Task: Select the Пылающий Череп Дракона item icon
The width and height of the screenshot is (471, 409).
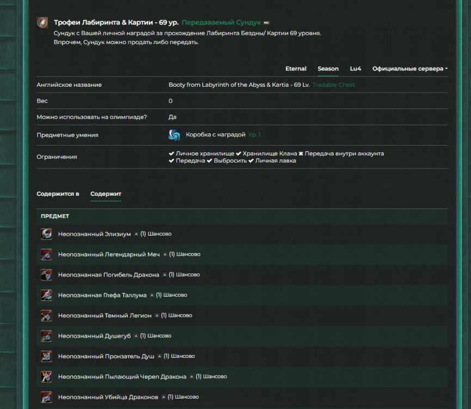Action: 46,376
